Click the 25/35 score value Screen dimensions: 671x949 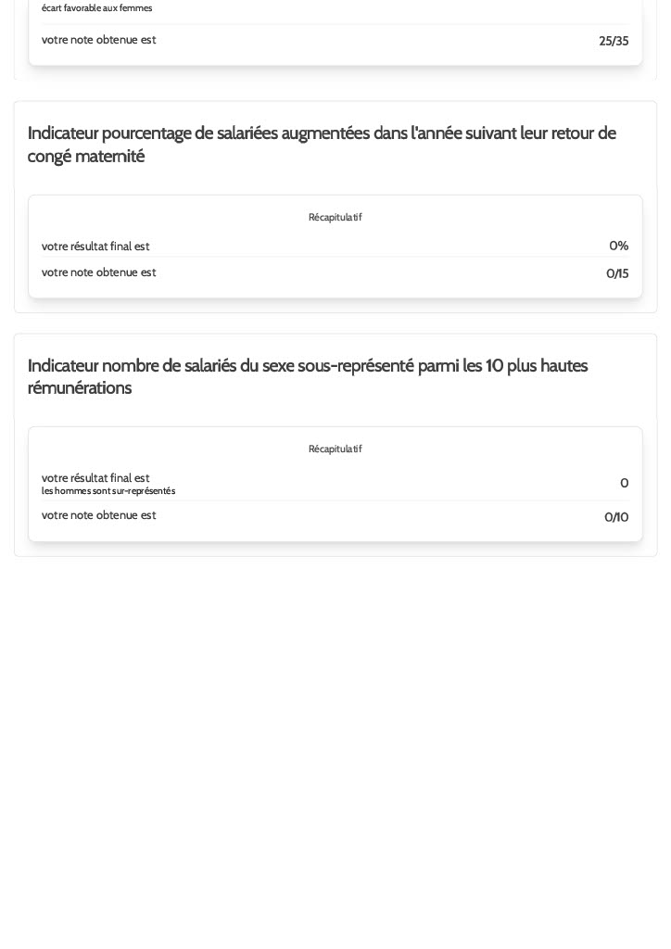click(x=614, y=41)
